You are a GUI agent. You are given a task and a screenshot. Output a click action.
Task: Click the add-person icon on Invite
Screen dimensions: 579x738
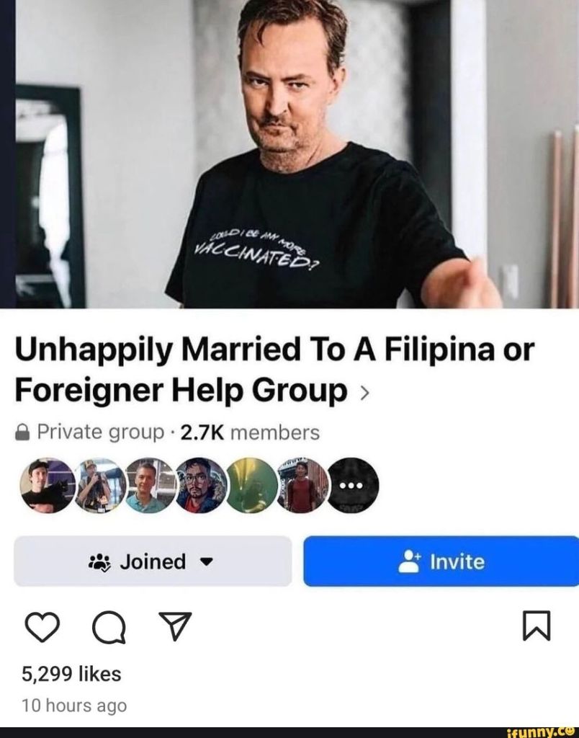click(409, 561)
